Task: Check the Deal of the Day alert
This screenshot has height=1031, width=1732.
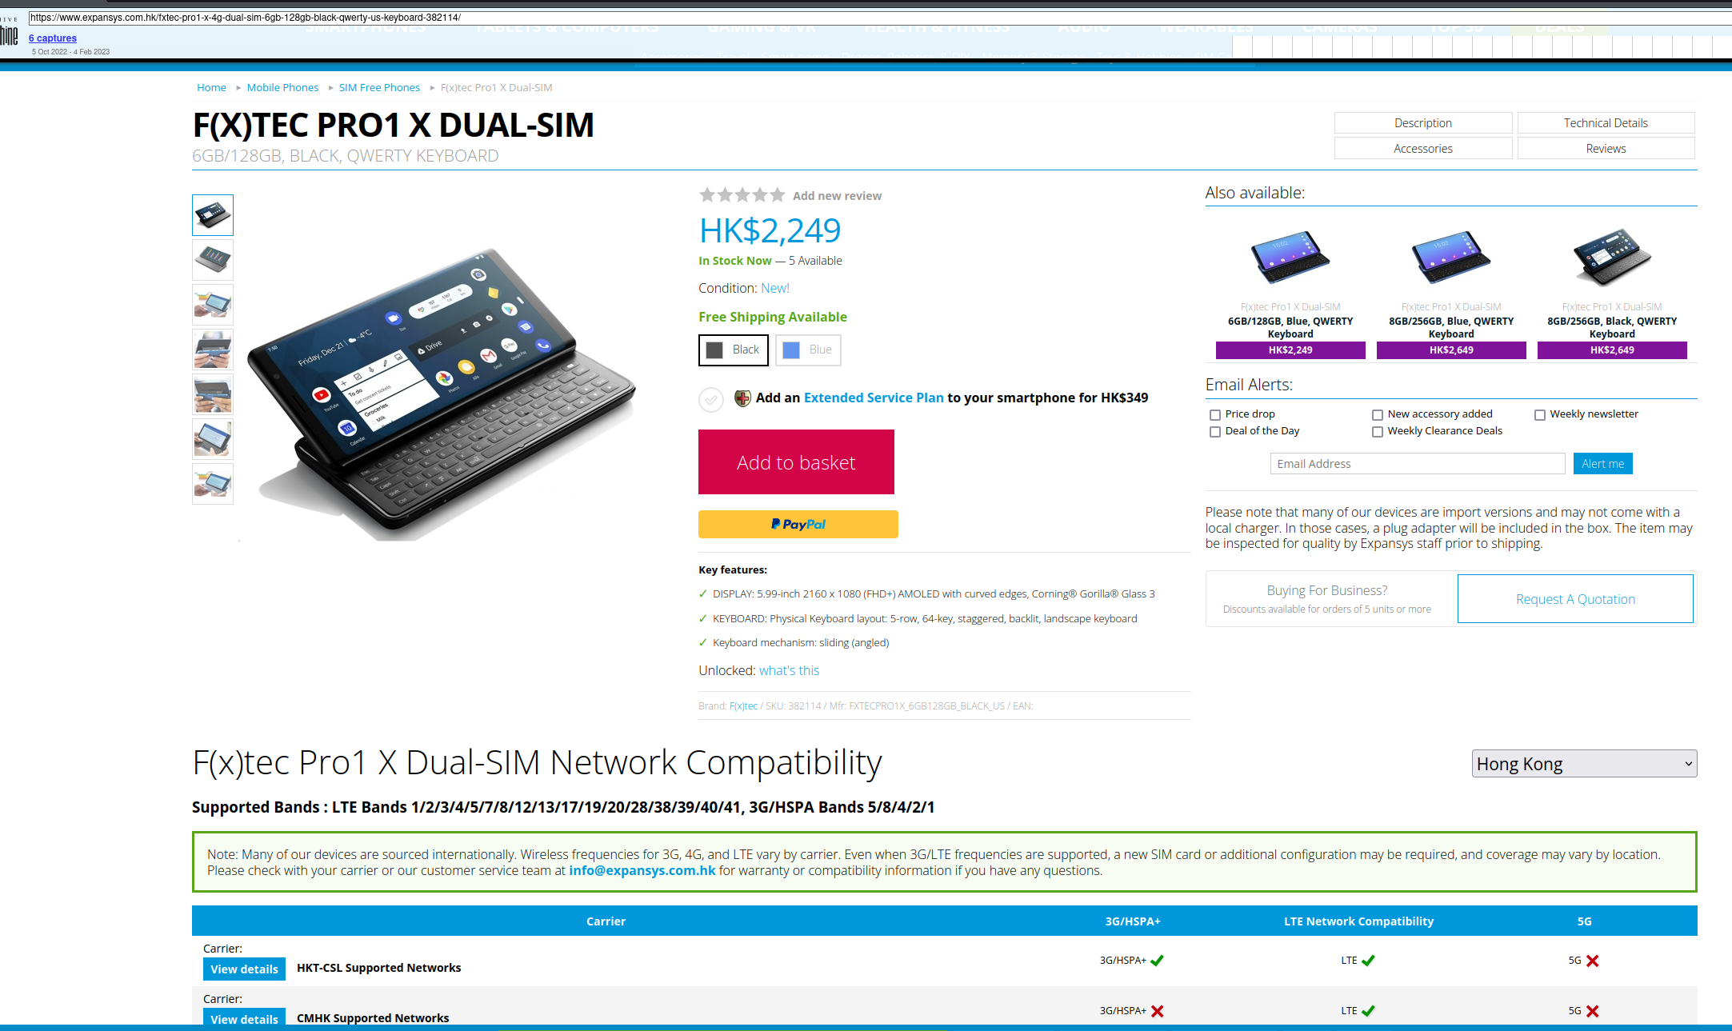Action: click(x=1215, y=431)
